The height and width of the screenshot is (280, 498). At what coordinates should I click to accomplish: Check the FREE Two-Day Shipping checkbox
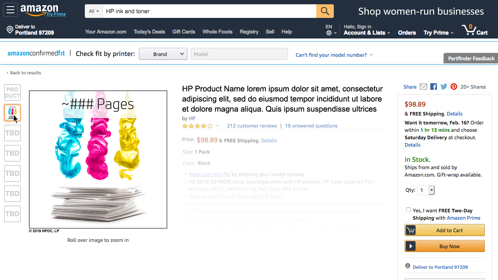pyautogui.click(x=409, y=210)
